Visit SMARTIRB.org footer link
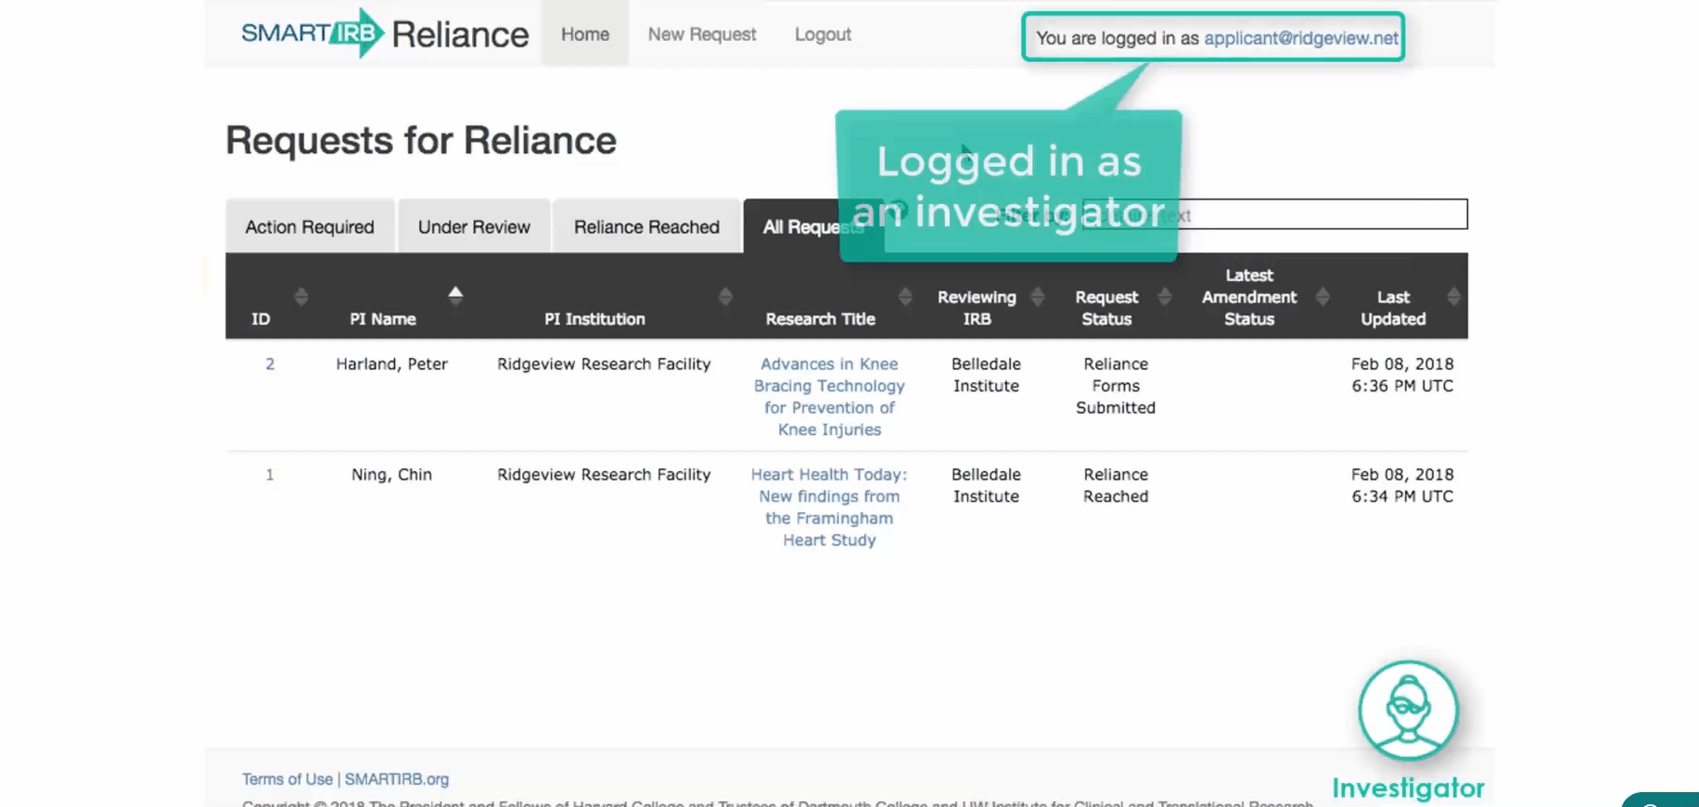The image size is (1699, 807). coord(397,779)
